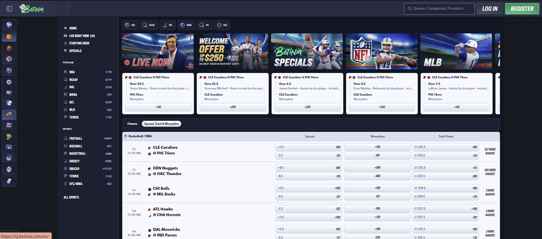The width and height of the screenshot is (542, 239).
Task: Pick PHI 76ers moneyline -167
Action: (x=377, y=155)
